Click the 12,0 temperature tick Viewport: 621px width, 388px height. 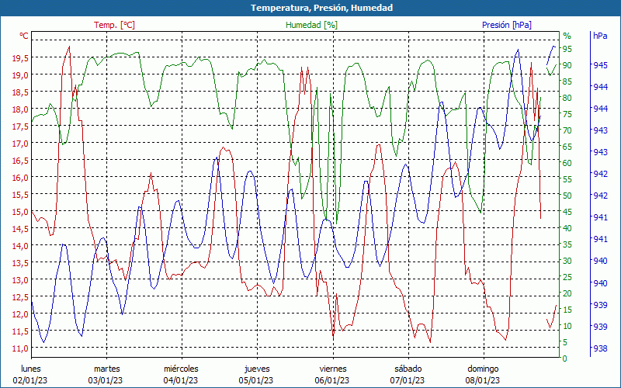[20, 314]
